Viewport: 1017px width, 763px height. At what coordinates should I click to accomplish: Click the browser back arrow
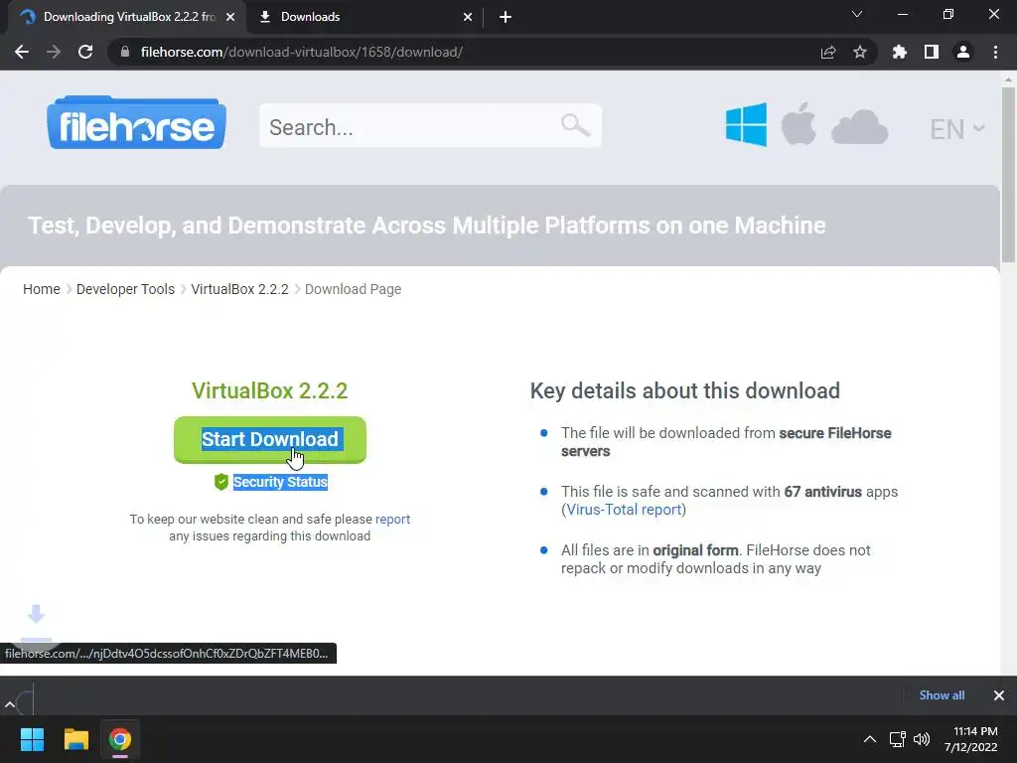[22, 52]
